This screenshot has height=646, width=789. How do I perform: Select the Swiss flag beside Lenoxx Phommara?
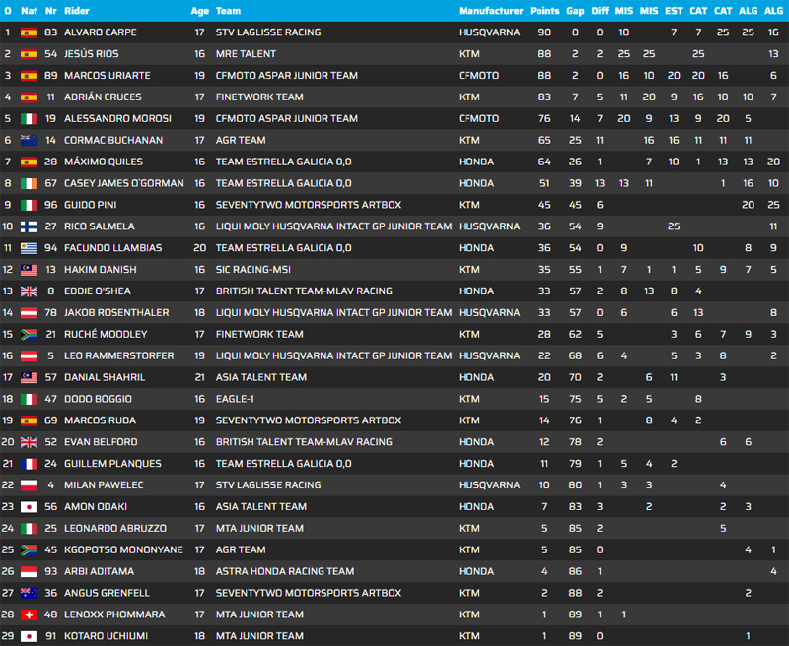[29, 614]
